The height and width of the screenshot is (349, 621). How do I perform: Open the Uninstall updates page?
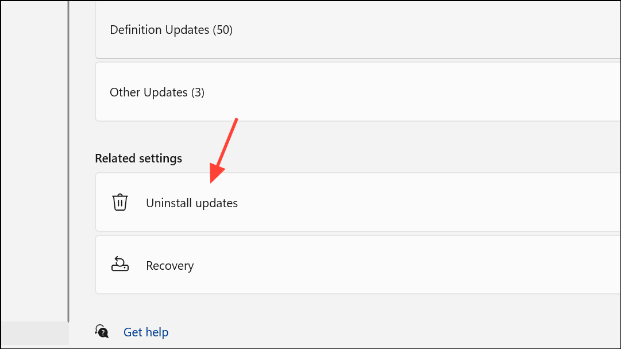[x=356, y=203]
